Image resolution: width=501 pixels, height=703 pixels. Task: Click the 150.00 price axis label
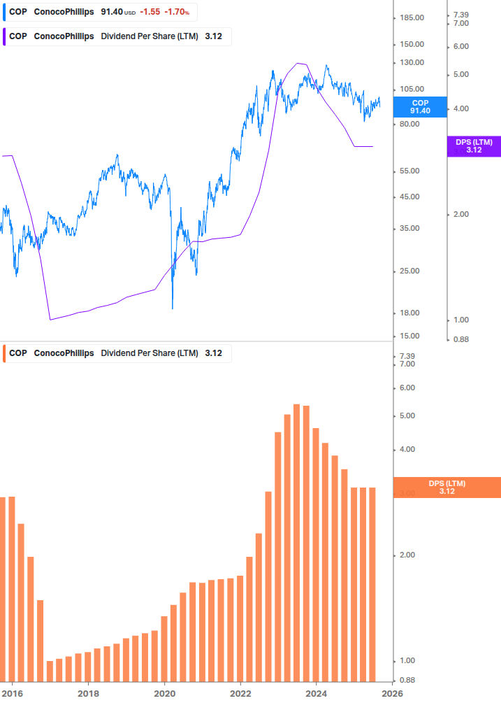click(412, 44)
